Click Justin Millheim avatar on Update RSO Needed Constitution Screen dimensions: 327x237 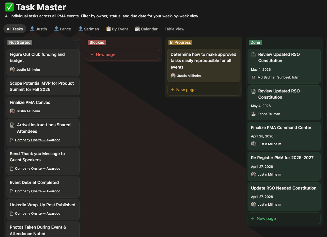pos(253,204)
